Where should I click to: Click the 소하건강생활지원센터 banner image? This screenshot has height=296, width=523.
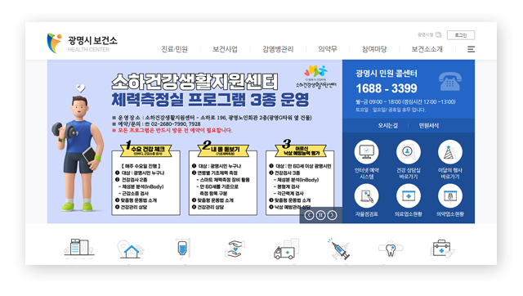point(194,141)
